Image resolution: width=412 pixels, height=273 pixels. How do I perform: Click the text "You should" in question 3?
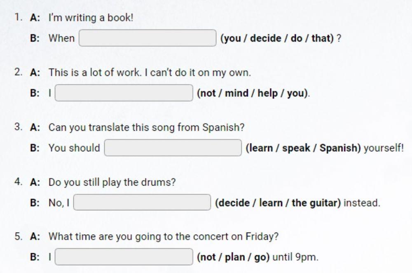click(74, 148)
